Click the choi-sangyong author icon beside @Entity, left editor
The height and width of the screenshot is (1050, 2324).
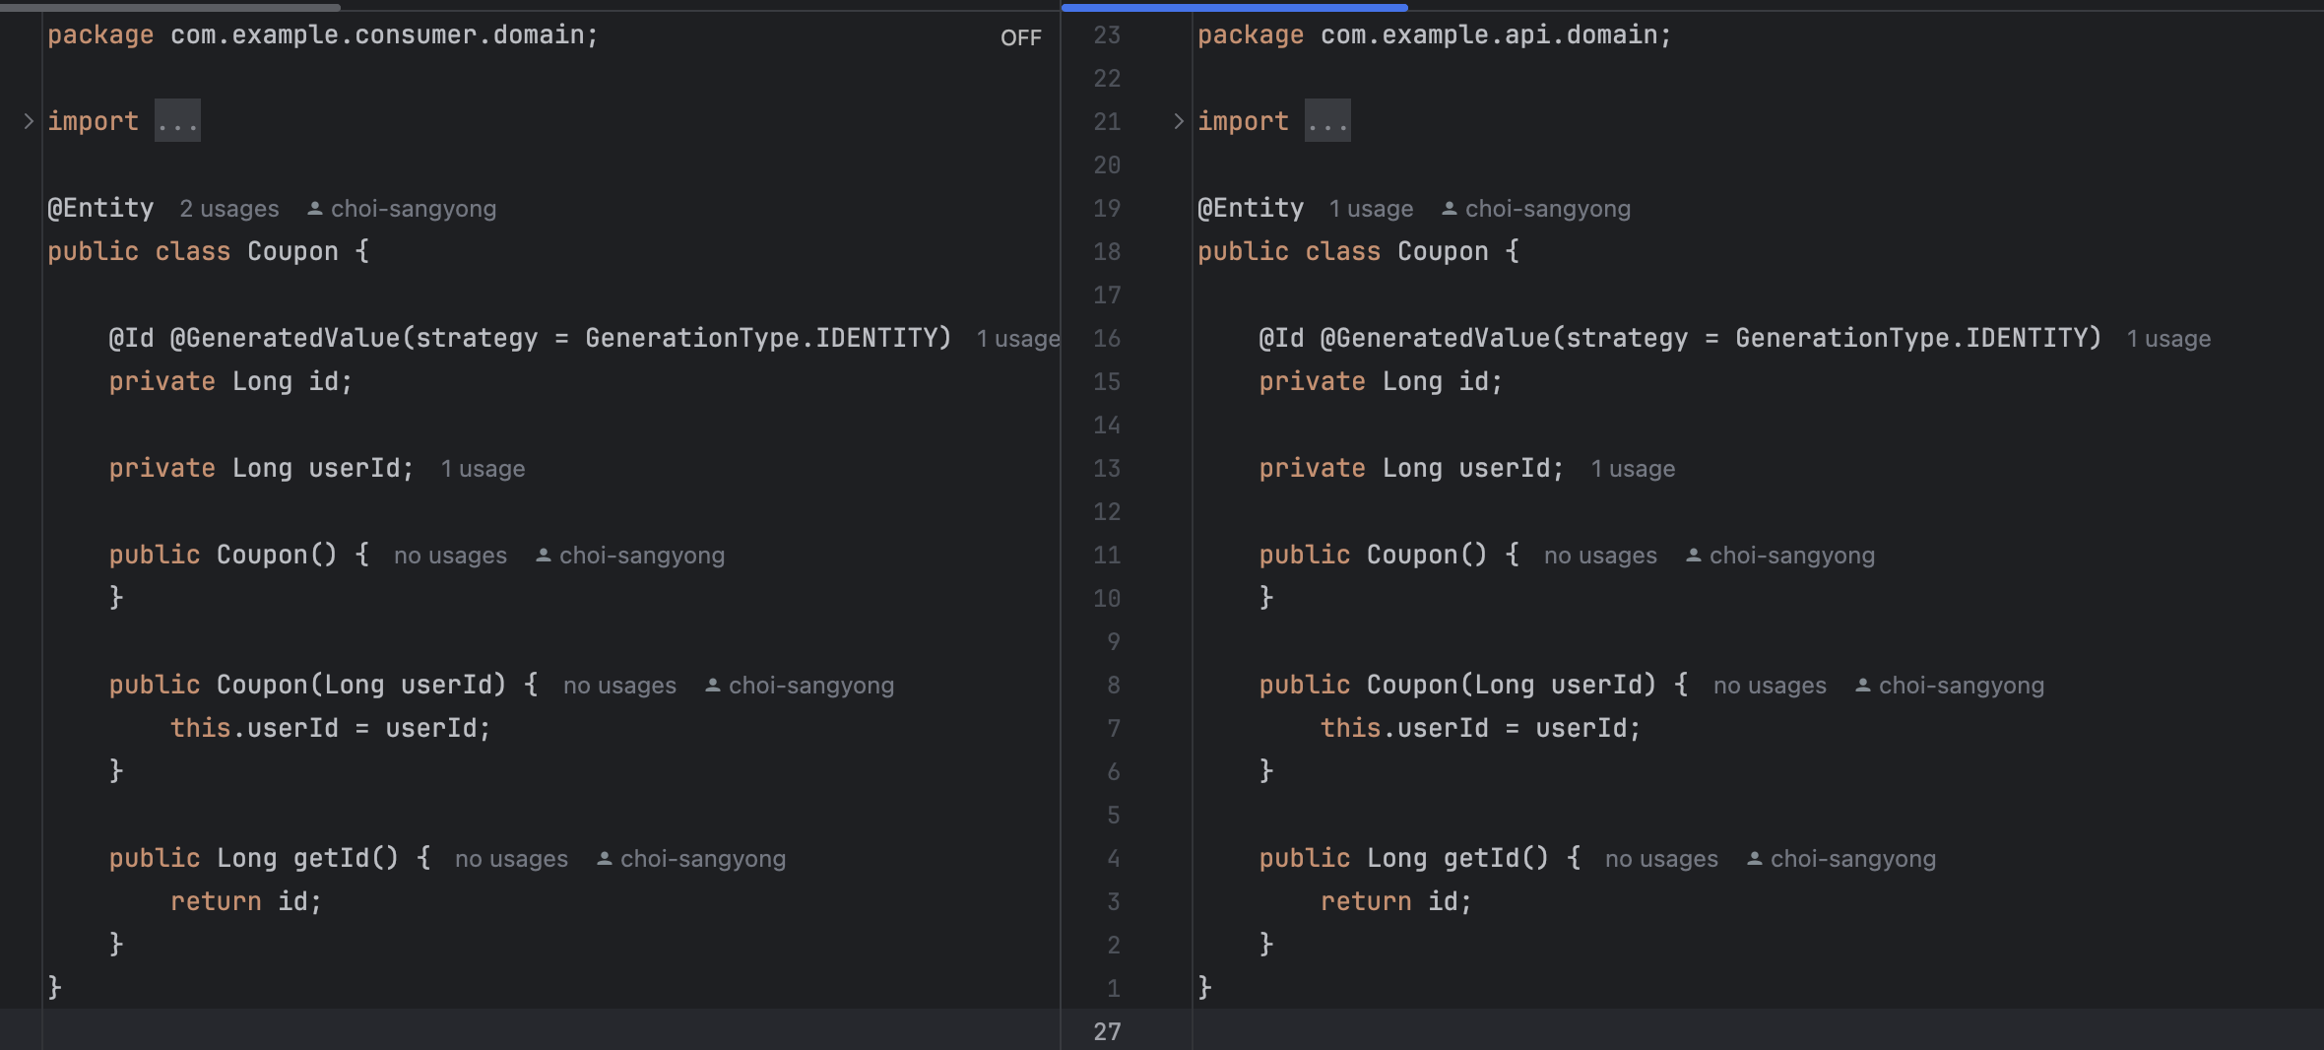315,209
